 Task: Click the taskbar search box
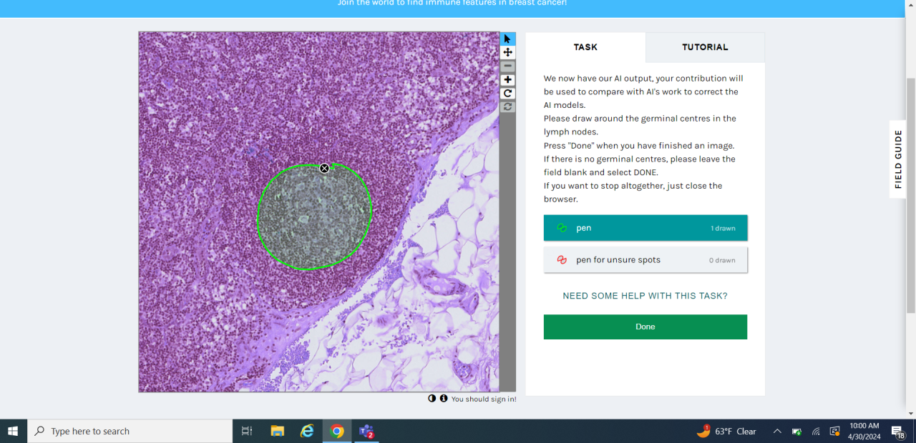(130, 431)
